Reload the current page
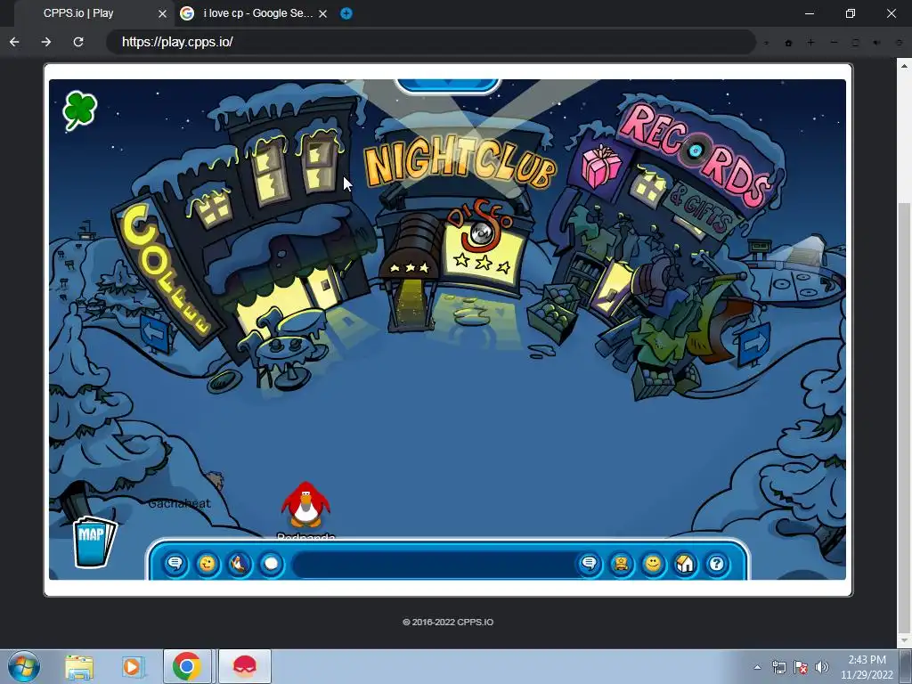 (78, 42)
